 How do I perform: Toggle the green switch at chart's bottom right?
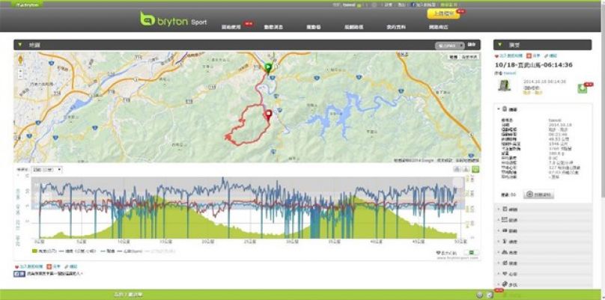[x=472, y=253]
